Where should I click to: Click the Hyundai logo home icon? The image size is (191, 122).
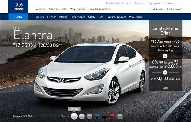18,6
